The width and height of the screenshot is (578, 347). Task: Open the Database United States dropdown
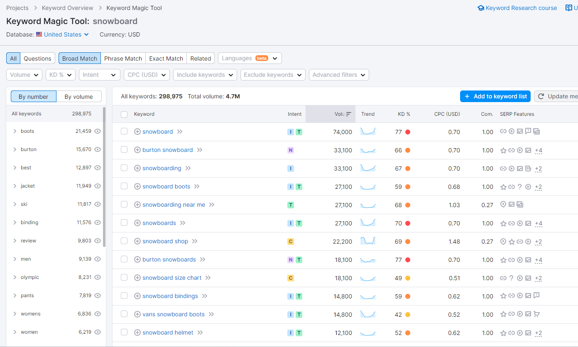62,34
